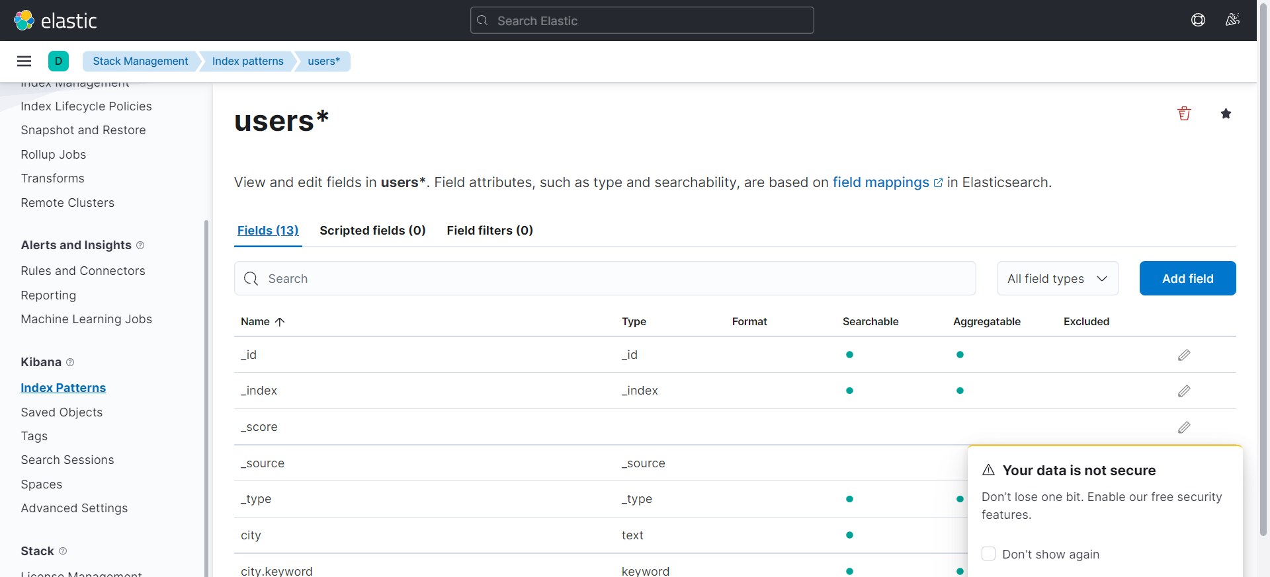
Task: Sort by Aggregatable column header
Action: tap(987, 322)
